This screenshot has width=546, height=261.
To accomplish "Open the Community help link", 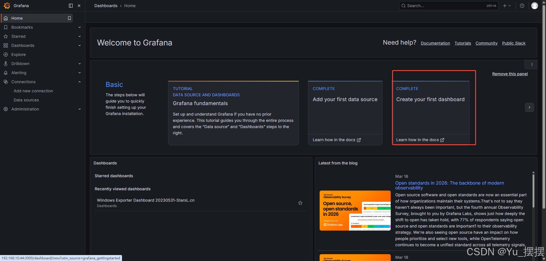I will point(487,43).
